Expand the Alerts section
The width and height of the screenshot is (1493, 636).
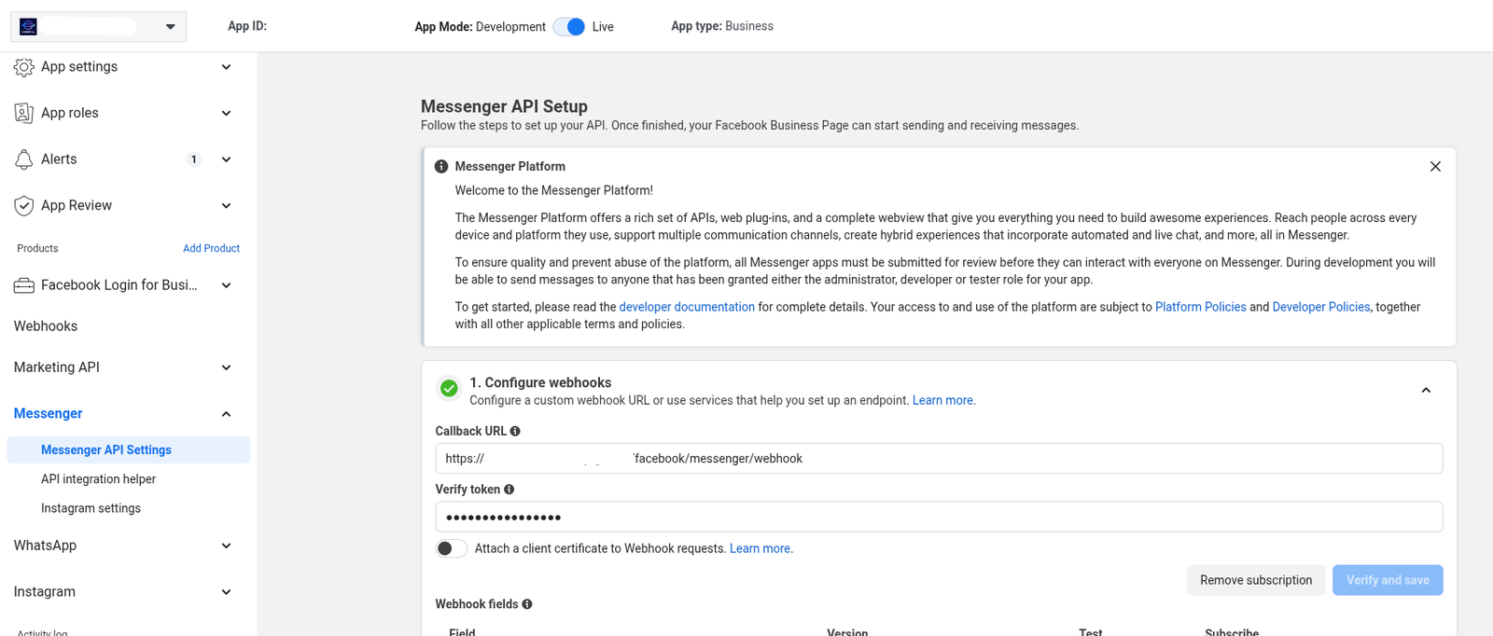coord(226,159)
